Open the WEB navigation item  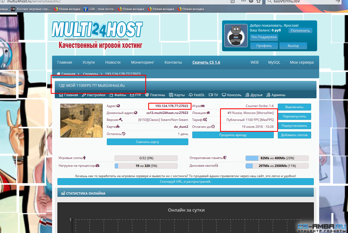255,62
